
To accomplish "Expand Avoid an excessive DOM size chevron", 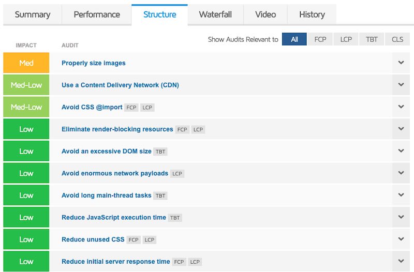I will (401, 151).
